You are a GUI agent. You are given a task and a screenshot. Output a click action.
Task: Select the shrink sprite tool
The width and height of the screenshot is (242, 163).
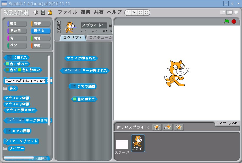146,13
